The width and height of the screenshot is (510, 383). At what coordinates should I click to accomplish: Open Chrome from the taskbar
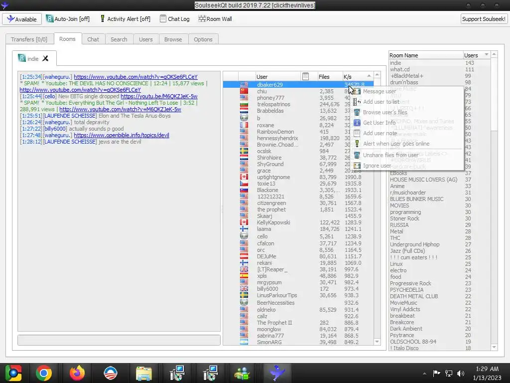[x=44, y=373]
